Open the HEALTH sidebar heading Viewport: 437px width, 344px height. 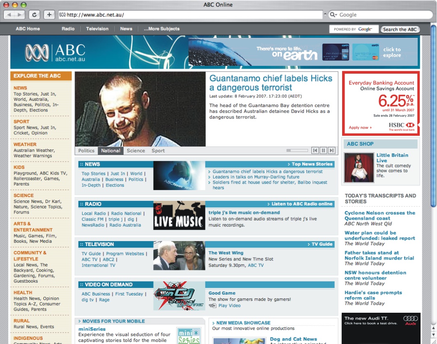(x=23, y=293)
